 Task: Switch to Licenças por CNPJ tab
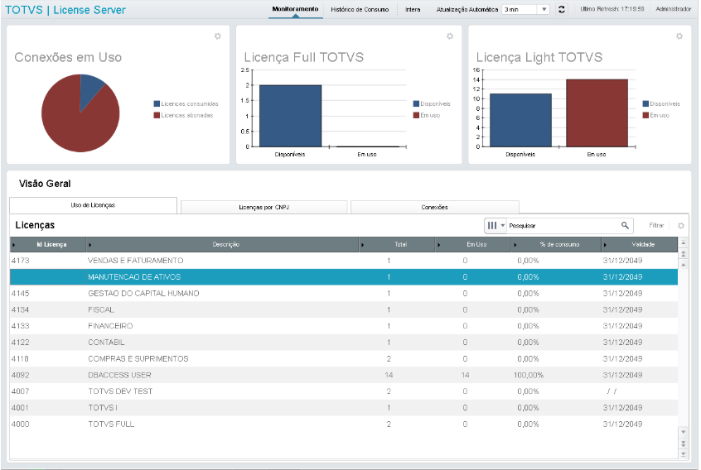tap(263, 207)
